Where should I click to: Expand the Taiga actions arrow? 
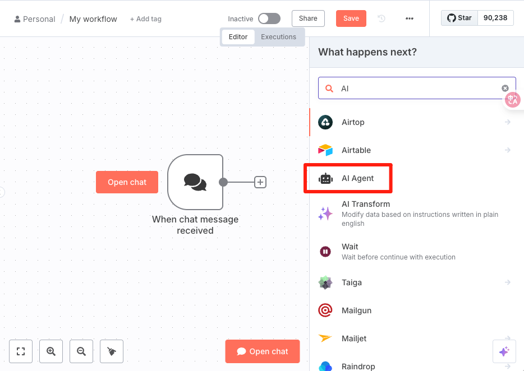508,282
